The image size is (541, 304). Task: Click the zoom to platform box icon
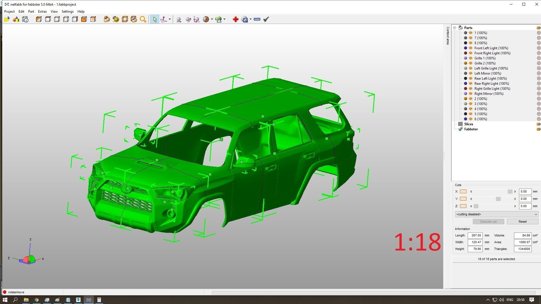pyautogui.click(x=125, y=19)
